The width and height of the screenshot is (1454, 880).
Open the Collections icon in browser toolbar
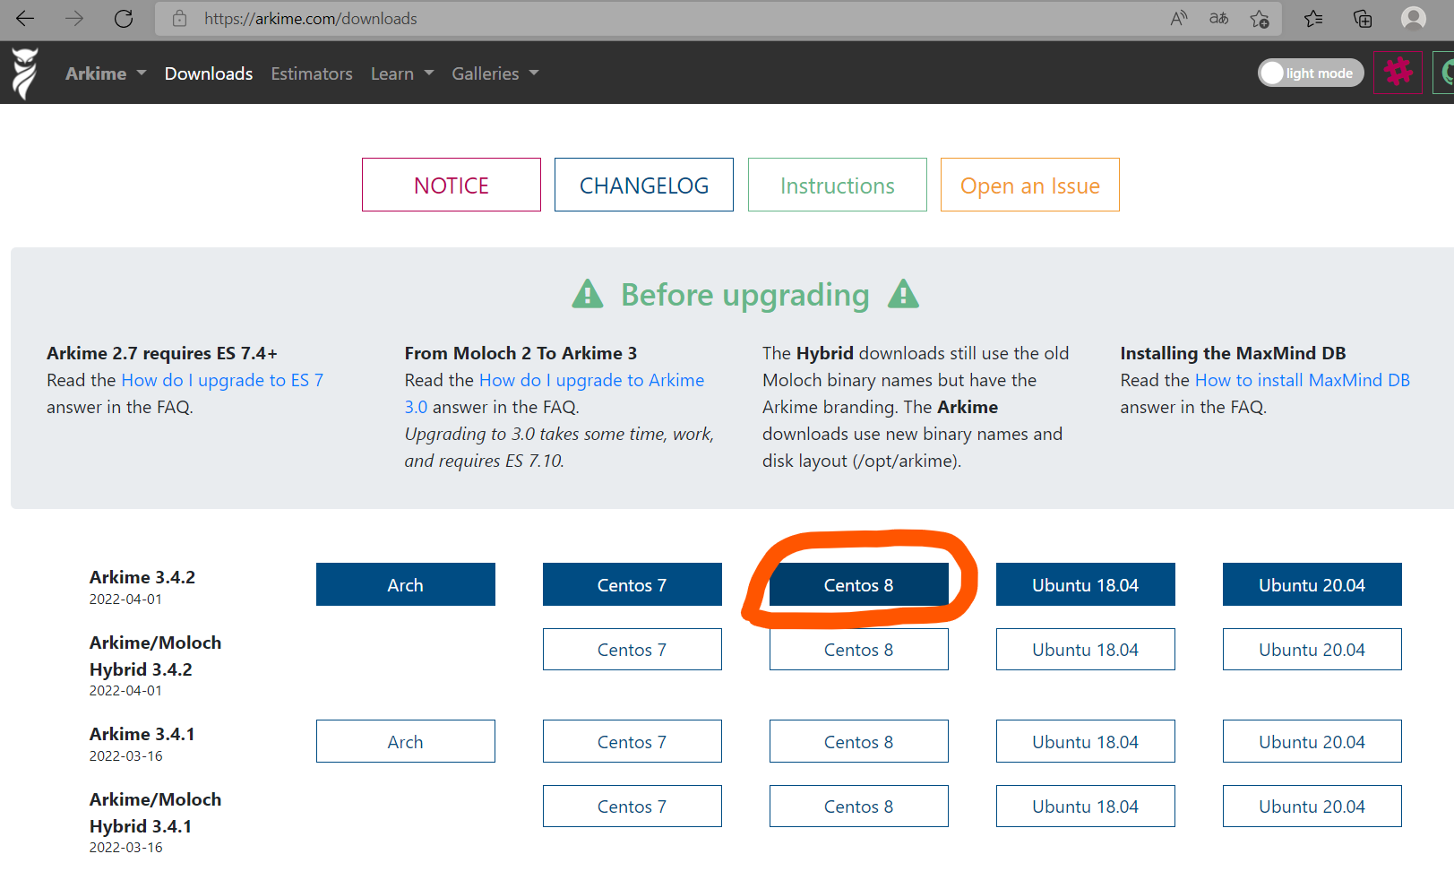coord(1363,18)
